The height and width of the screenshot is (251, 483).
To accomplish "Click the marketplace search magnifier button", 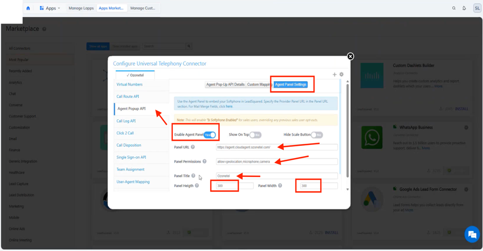I will (189, 46).
